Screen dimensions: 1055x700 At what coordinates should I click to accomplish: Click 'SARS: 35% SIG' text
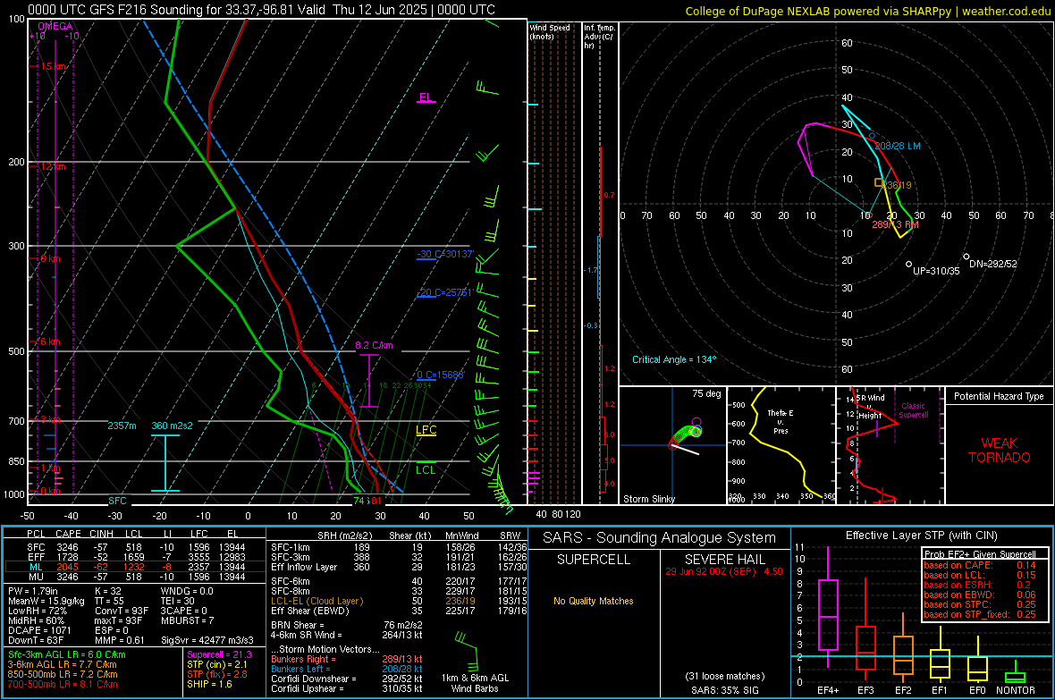click(725, 690)
